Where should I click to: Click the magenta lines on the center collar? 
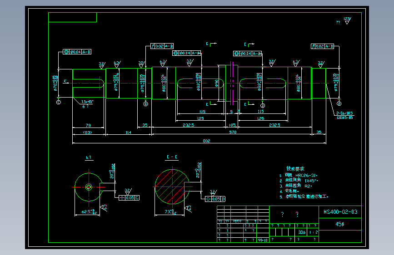[232, 83]
